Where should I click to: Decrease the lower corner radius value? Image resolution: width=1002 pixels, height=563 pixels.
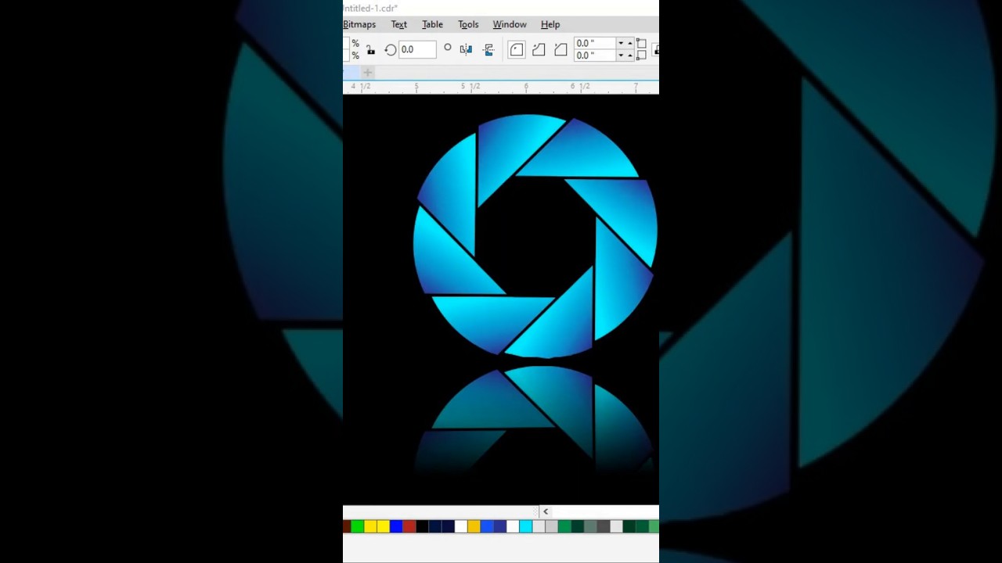[x=621, y=56]
